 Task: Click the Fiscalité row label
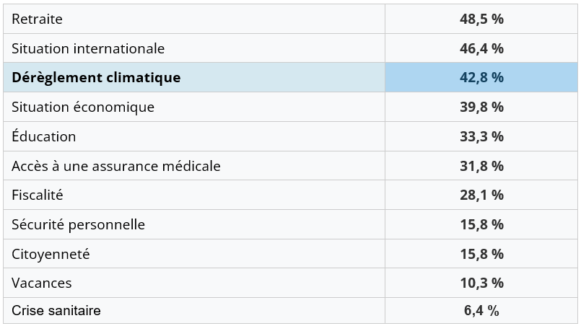38,195
